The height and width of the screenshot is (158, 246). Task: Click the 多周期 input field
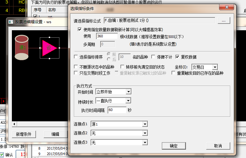point(108,44)
